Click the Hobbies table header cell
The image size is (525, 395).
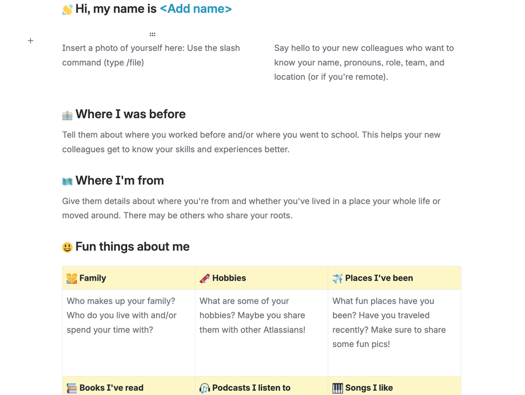261,278
